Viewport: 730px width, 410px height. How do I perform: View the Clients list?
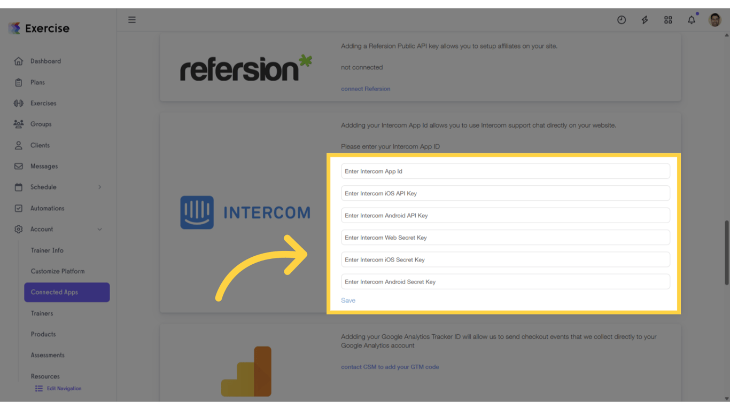click(x=40, y=145)
